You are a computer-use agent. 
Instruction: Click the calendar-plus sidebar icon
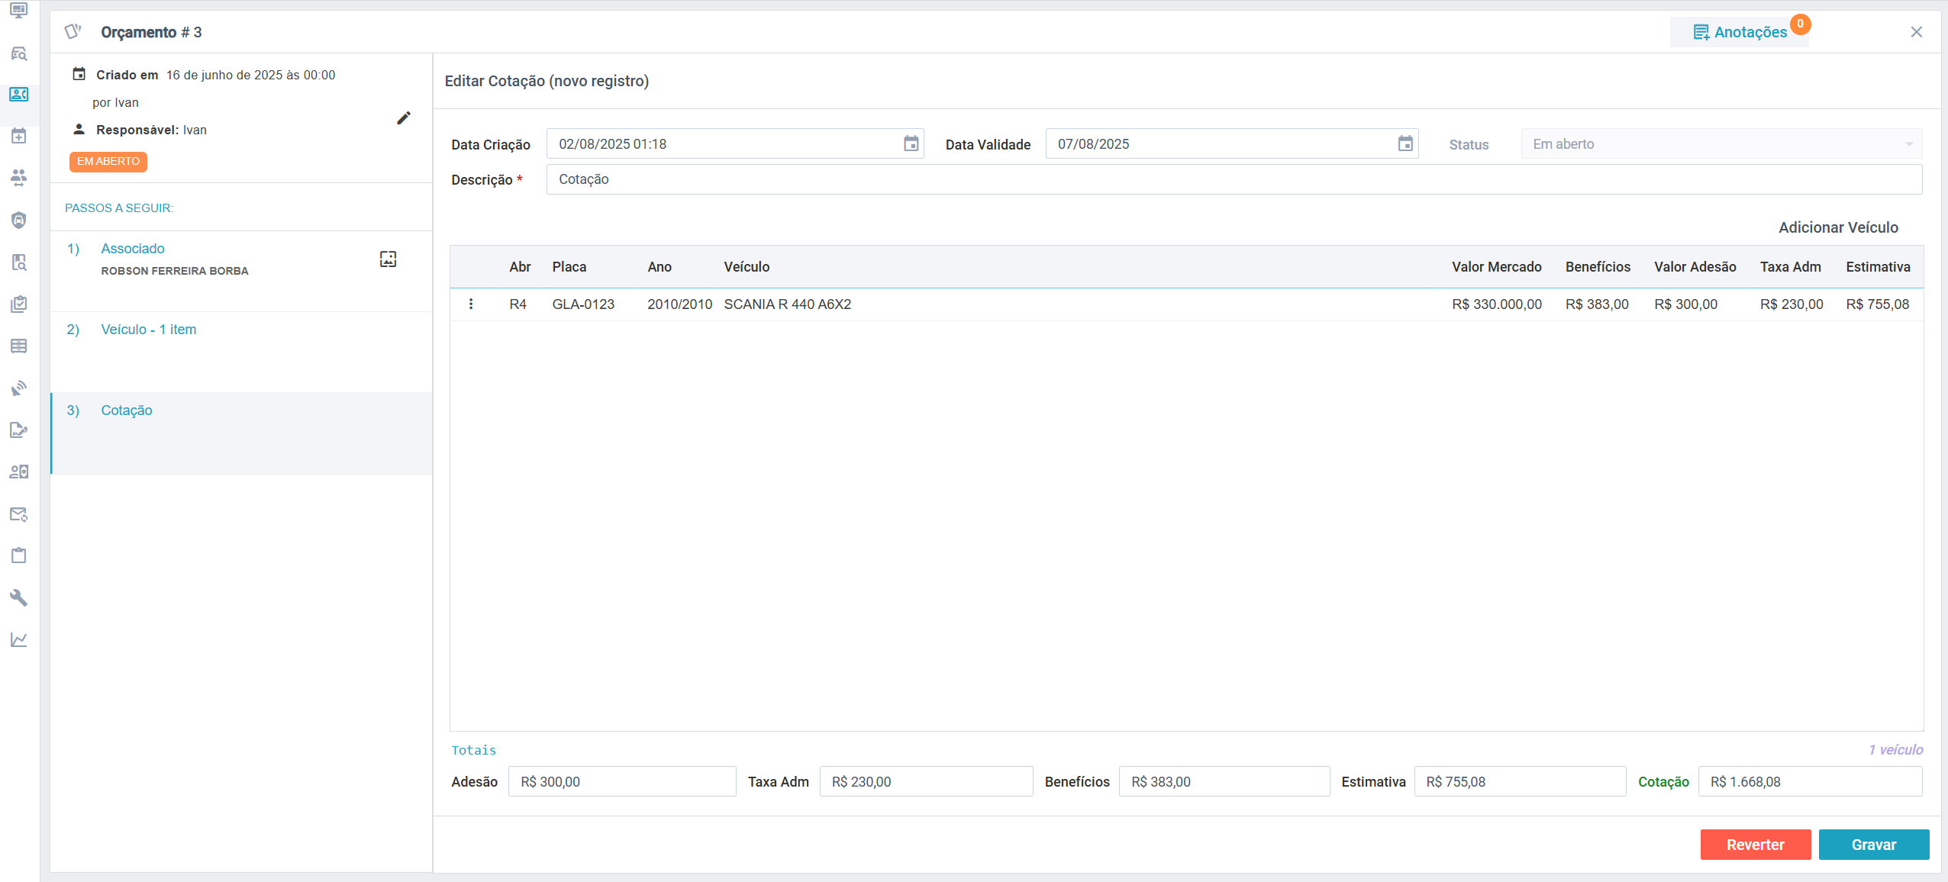(19, 137)
